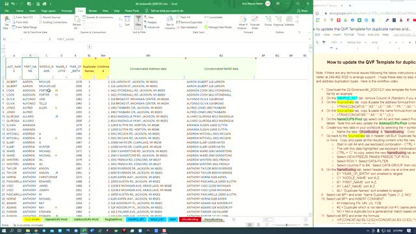Screen dimensions: 416x234
Task: Select the MAP sheet tab
Action: 172,220
